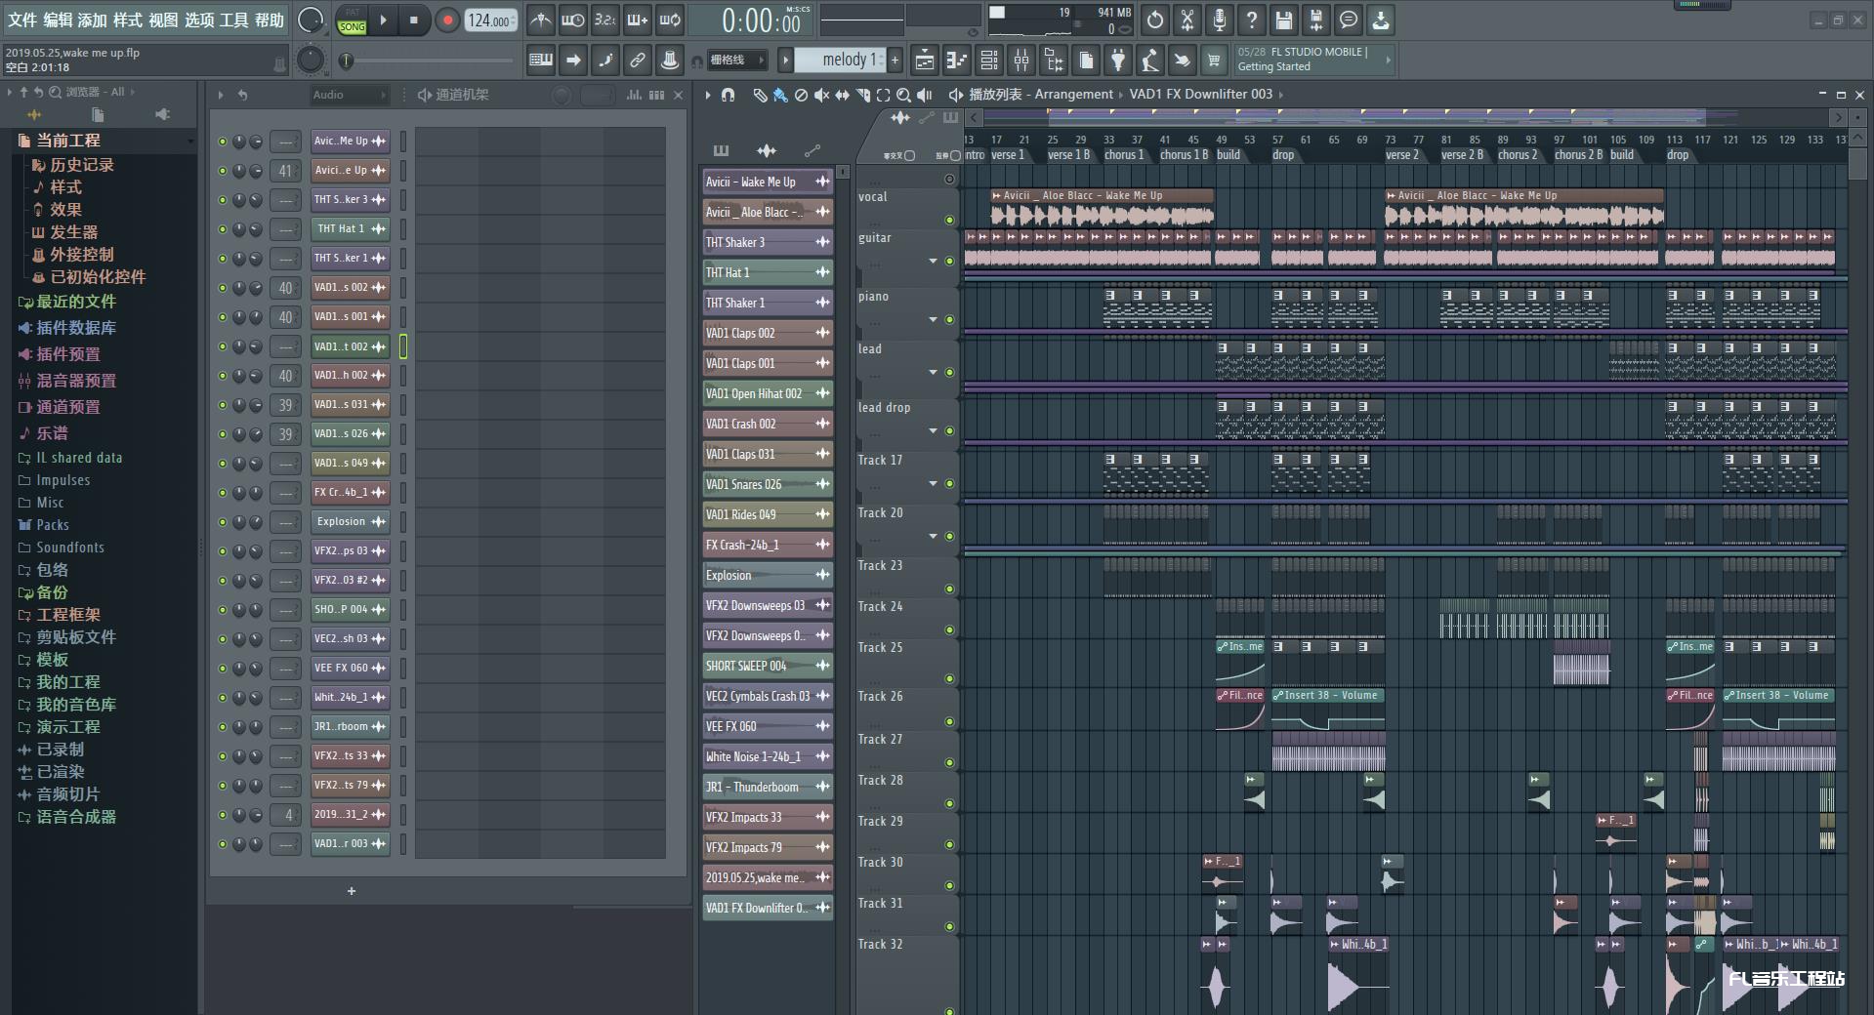The height and width of the screenshot is (1015, 1874).
Task: Open graph editor icon in channel rack
Action: pyautogui.click(x=635, y=95)
